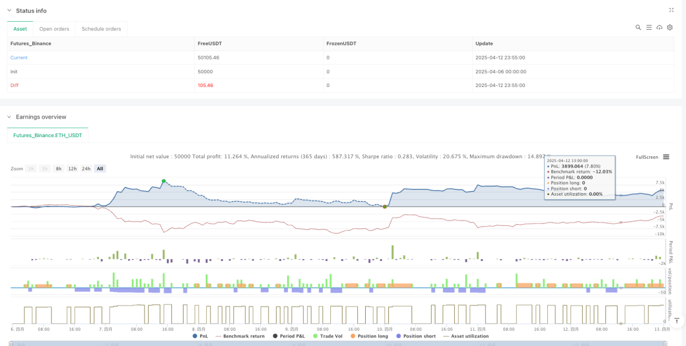Open the settings gear in Status info
686x346 pixels.
click(x=670, y=27)
